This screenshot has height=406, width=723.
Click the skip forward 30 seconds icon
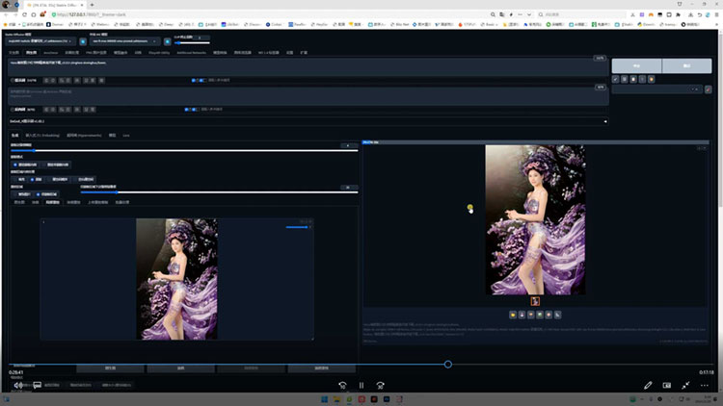click(381, 385)
